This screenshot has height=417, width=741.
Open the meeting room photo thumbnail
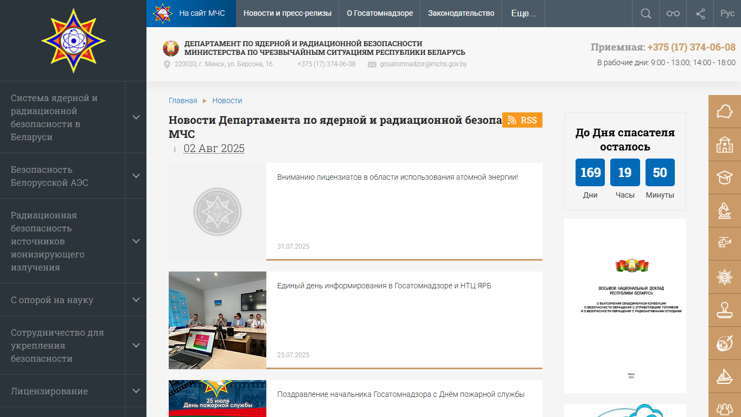(x=218, y=320)
